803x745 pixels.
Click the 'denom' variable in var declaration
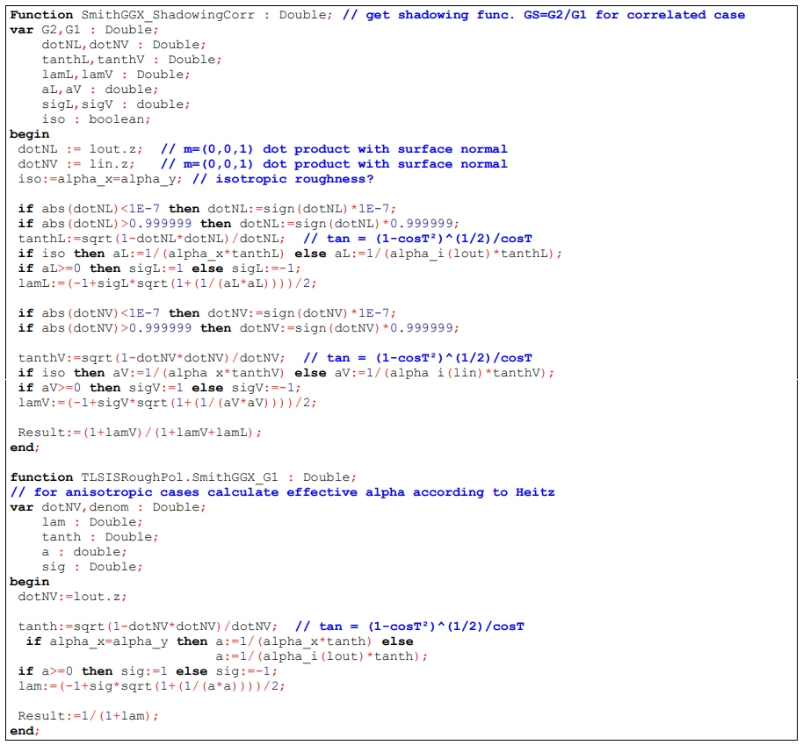109,507
